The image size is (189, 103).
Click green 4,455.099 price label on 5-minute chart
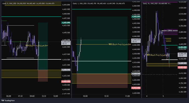coord(66,23)
